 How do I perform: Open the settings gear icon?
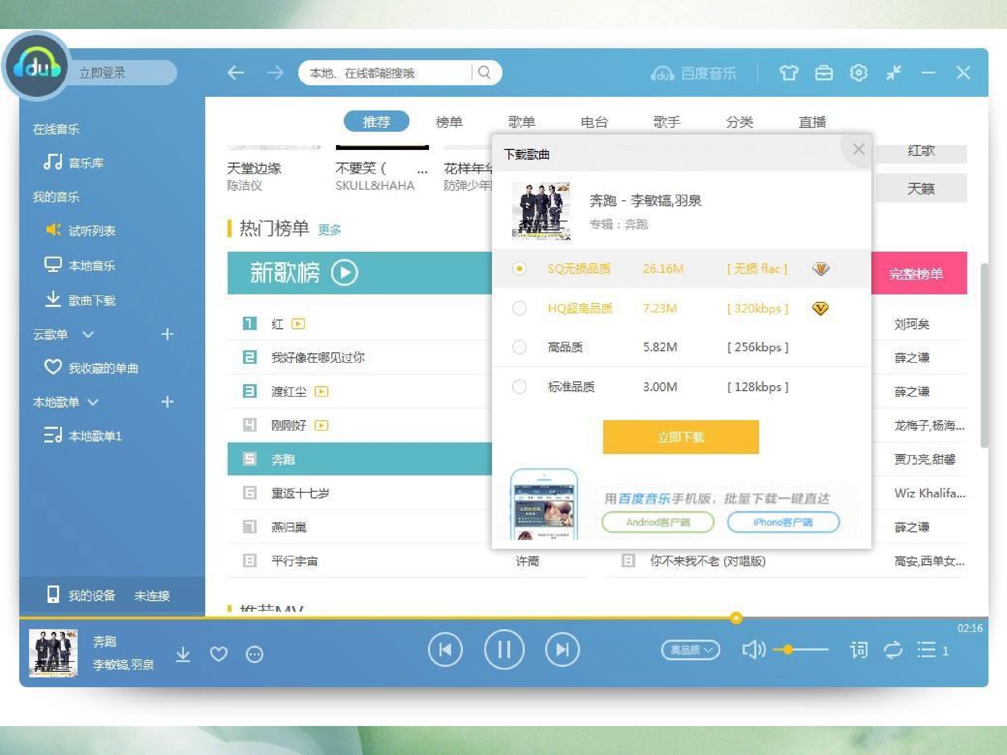click(859, 72)
